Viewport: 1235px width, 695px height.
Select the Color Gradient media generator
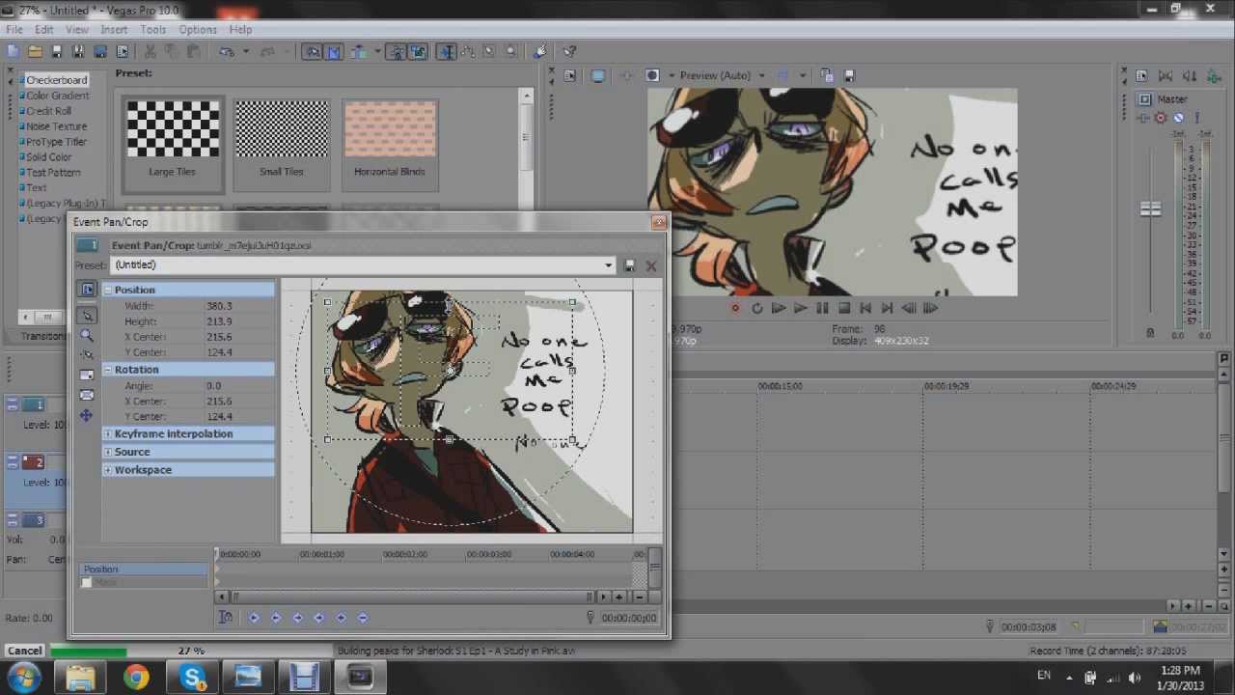pos(58,96)
